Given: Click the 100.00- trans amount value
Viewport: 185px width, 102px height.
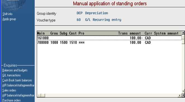Looking at the screenshot, I should (136, 38).
